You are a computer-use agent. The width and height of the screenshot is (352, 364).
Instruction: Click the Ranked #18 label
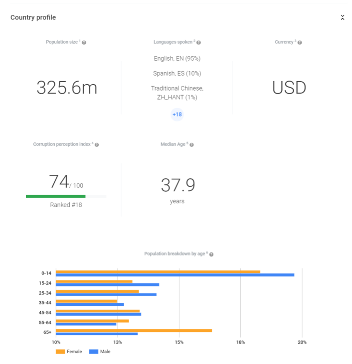coord(66,205)
